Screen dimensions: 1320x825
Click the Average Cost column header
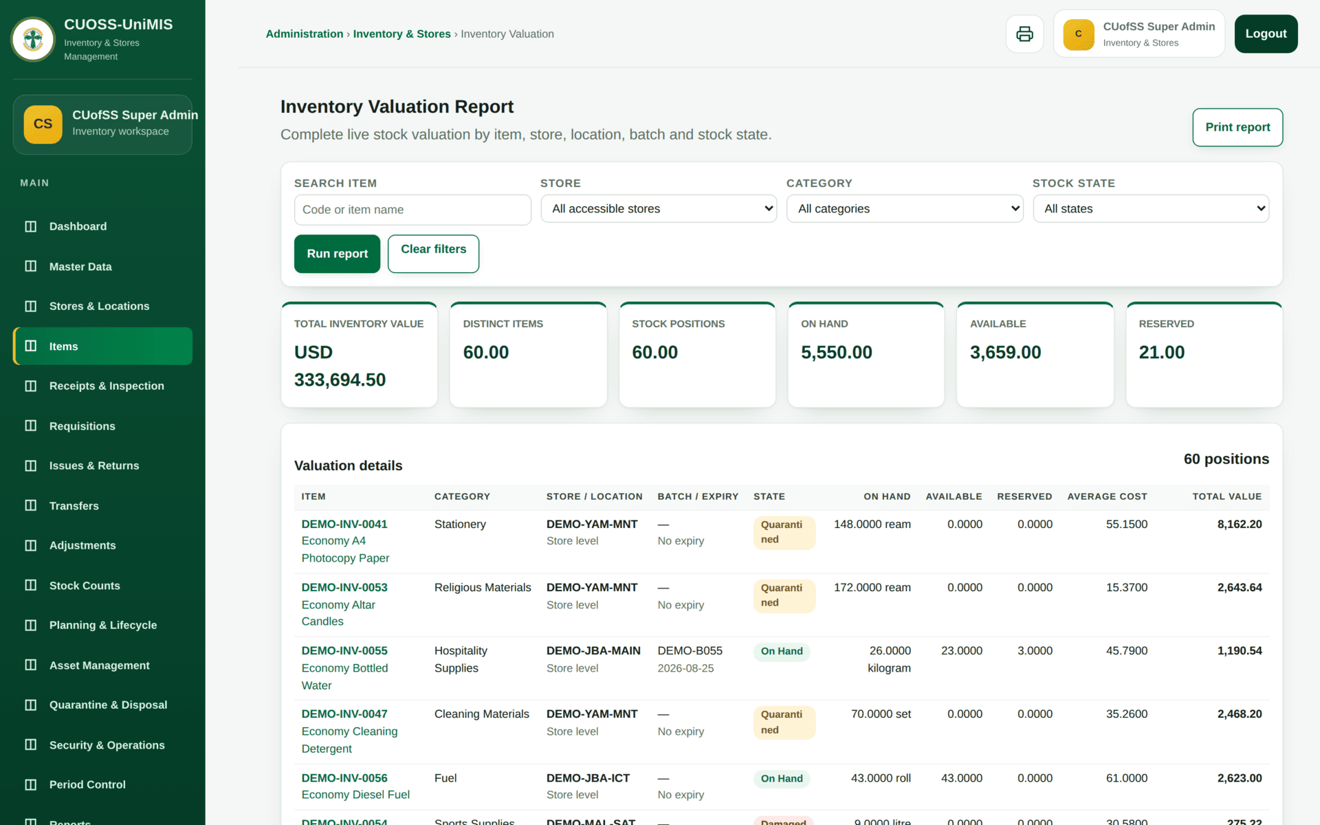click(1107, 496)
